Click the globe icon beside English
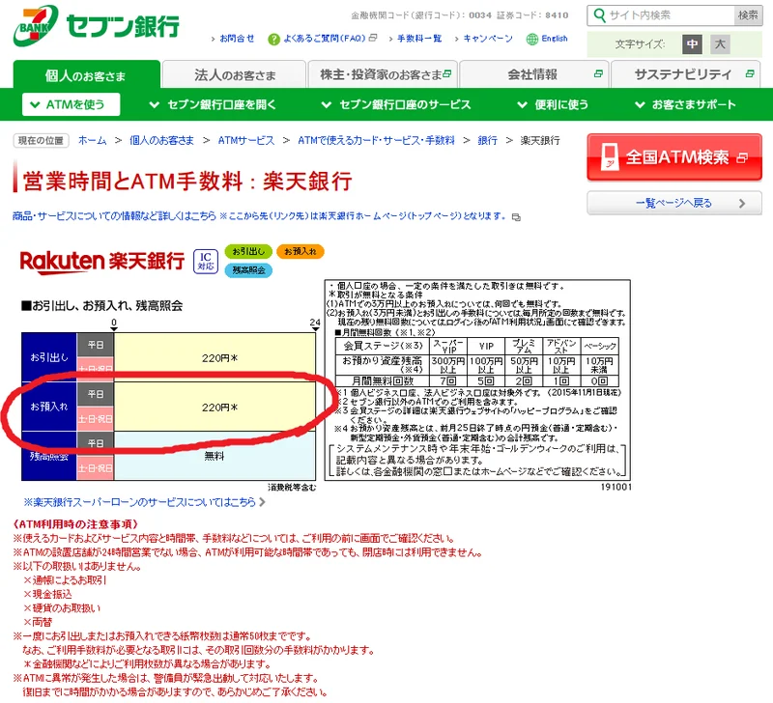The image size is (773, 703). pyautogui.click(x=532, y=39)
